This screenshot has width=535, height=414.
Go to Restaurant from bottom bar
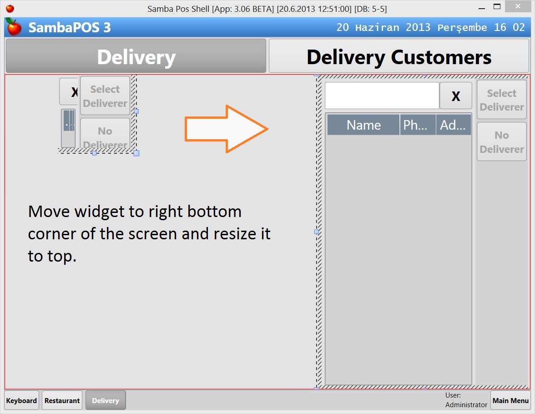[x=62, y=400]
